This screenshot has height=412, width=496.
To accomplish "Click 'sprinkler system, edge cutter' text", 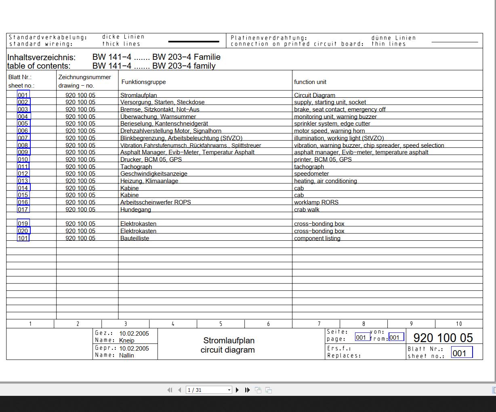I will [x=332, y=124].
